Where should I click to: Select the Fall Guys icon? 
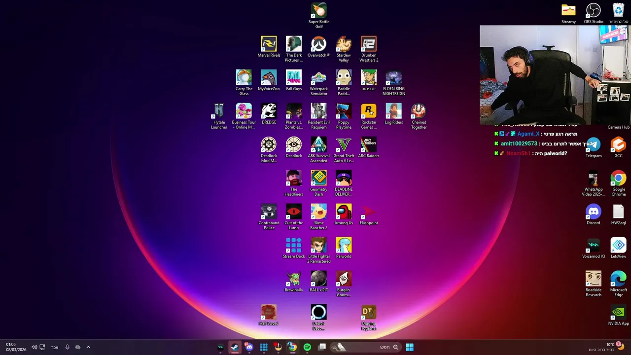(294, 80)
